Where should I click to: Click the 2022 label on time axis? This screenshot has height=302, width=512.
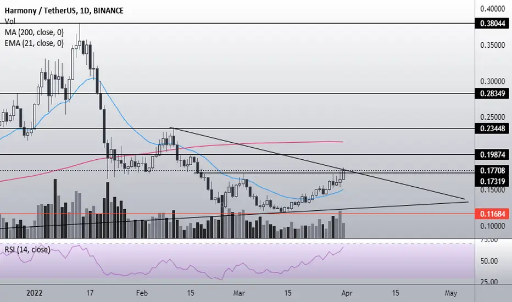tap(34, 293)
